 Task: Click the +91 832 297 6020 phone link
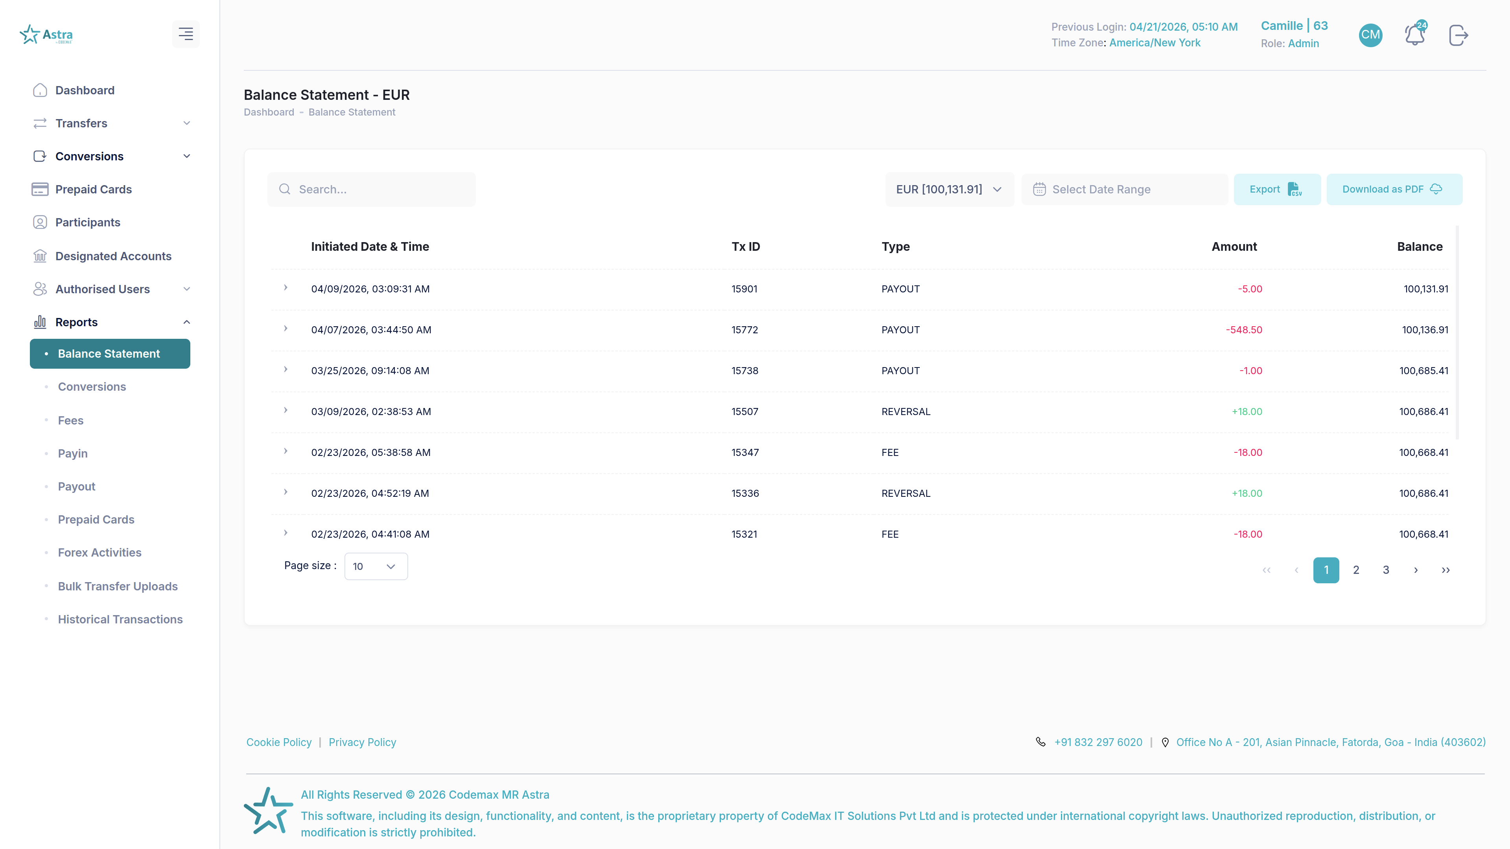click(1098, 742)
